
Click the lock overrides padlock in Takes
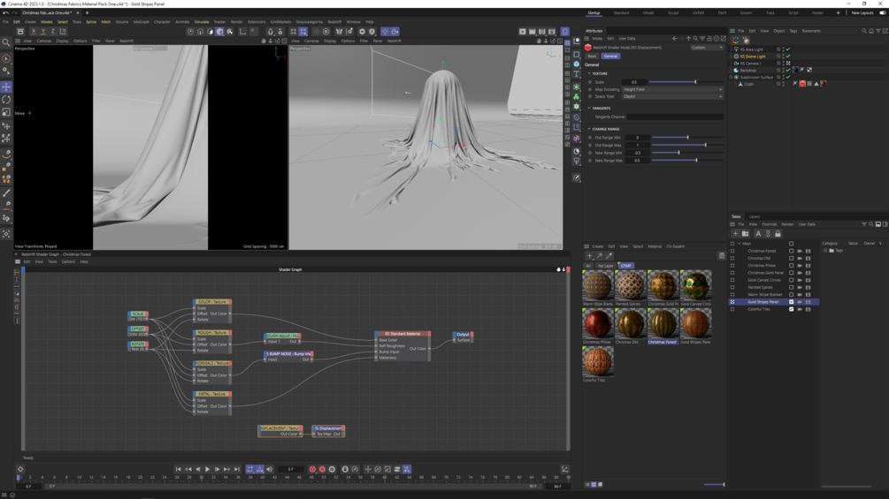point(778,234)
